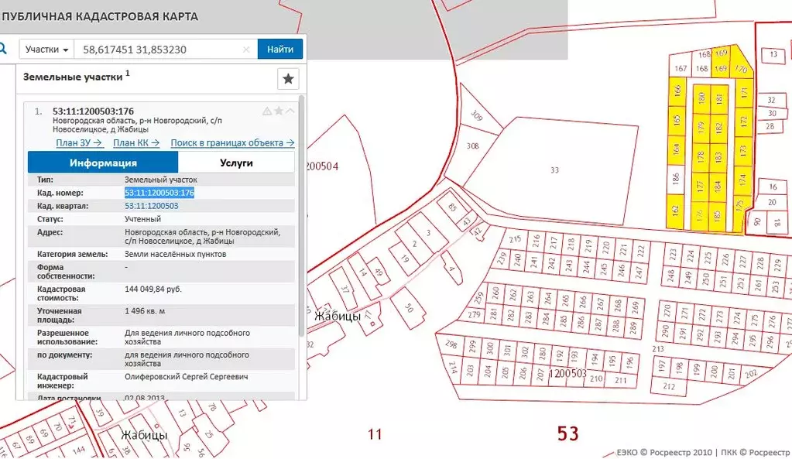Open the Участки search type dropdown
Viewport: 792px width, 459px height.
click(46, 50)
